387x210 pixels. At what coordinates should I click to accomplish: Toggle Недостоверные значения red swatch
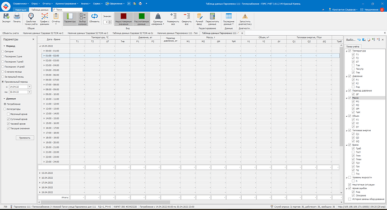click(x=123, y=16)
